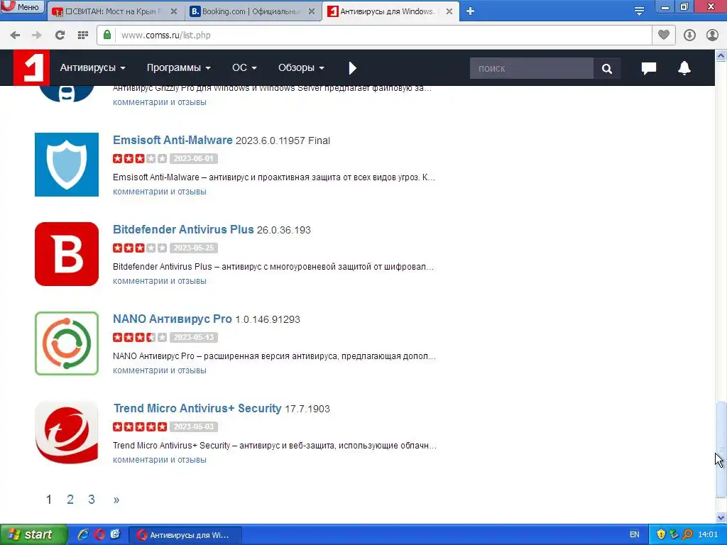The height and width of the screenshot is (545, 727).
Task: Go forward to next page
Action: [x=37, y=35]
